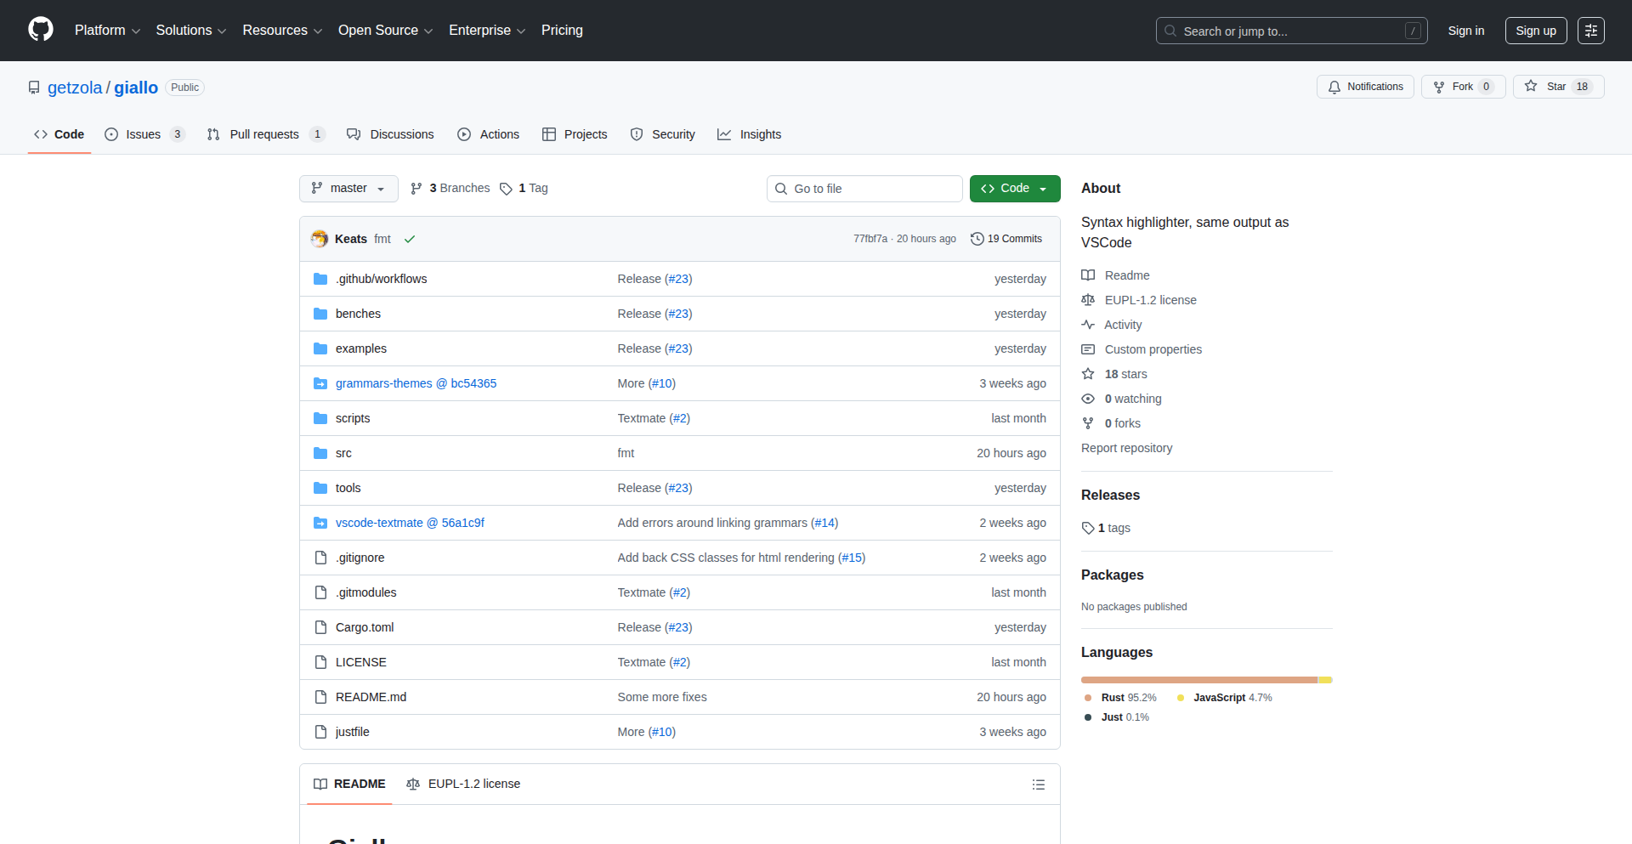Open the grammars-themes submodule link
The image size is (1632, 844).
click(x=416, y=383)
